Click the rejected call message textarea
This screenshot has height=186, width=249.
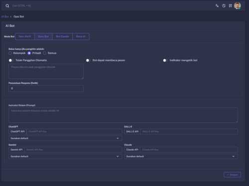coord(46,71)
